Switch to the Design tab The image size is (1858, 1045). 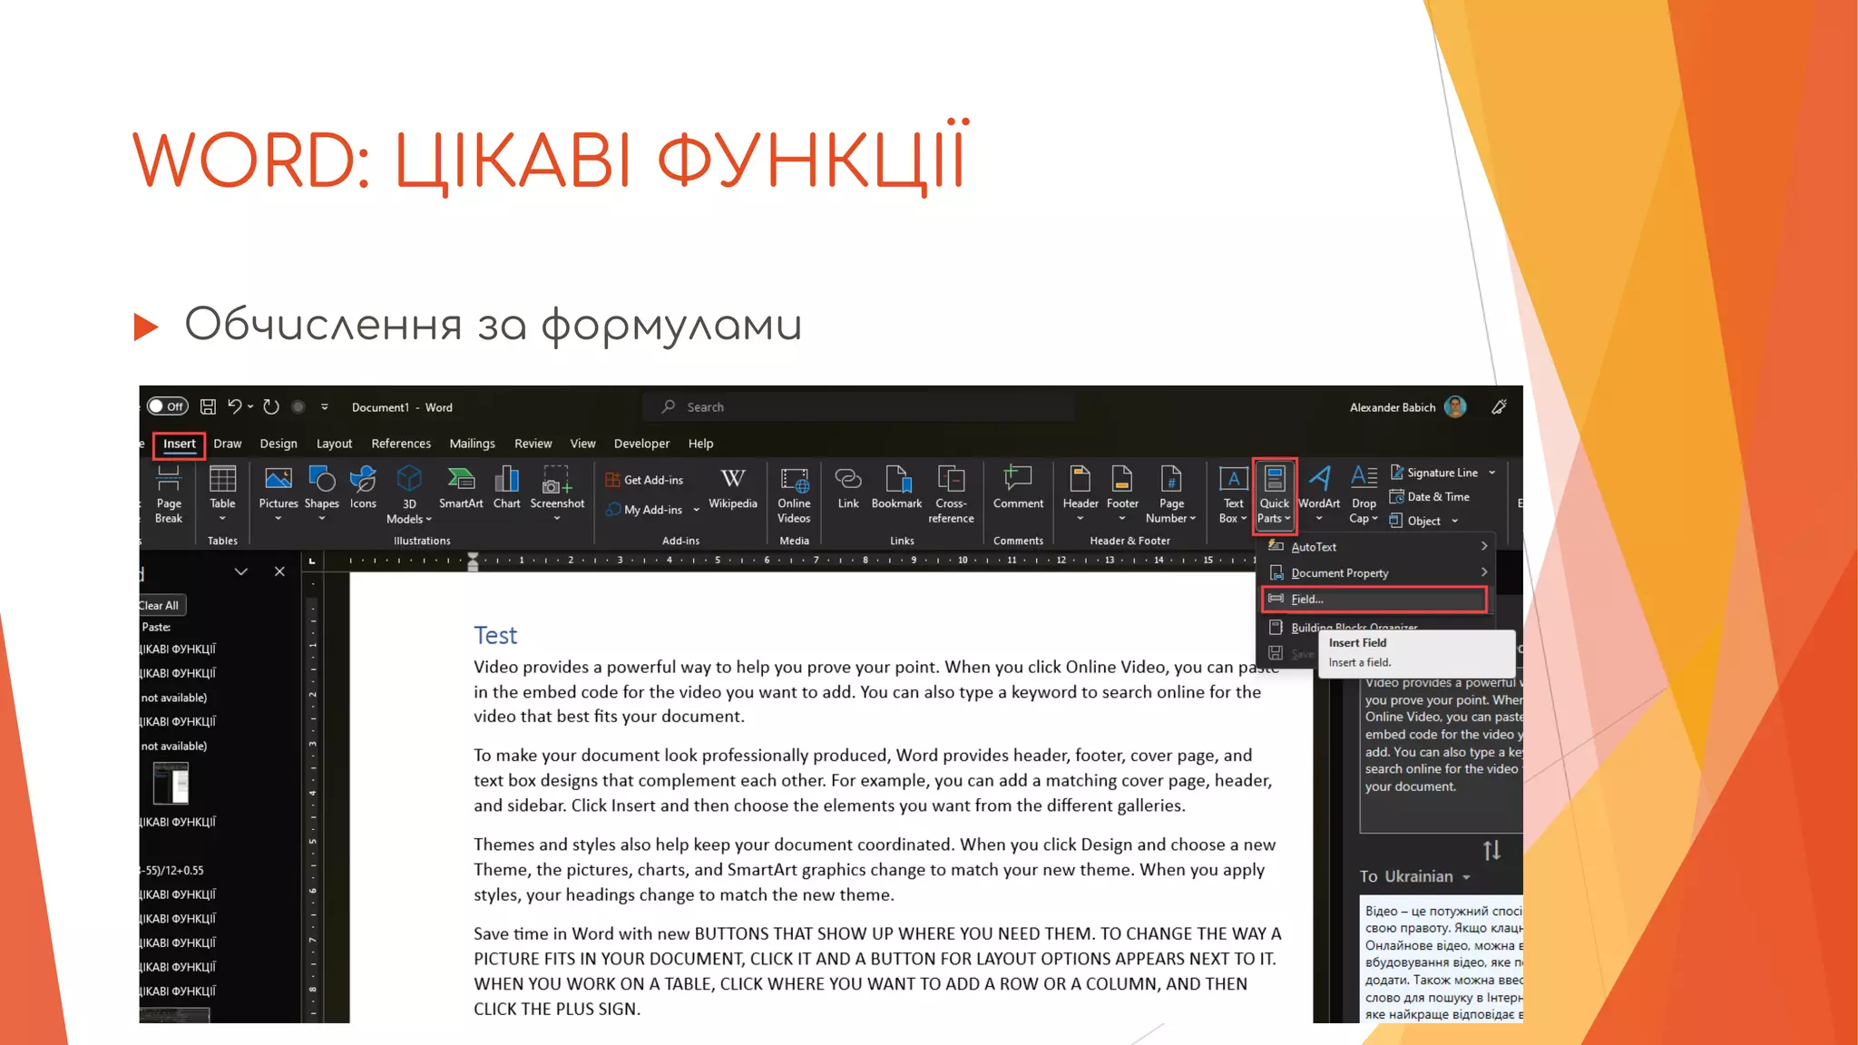coord(278,444)
